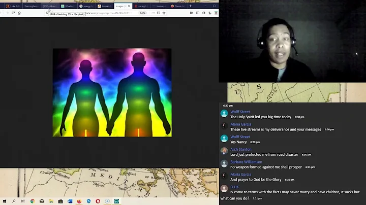Open the Windows Start menu
The height and width of the screenshot is (205, 366).
[5, 201]
